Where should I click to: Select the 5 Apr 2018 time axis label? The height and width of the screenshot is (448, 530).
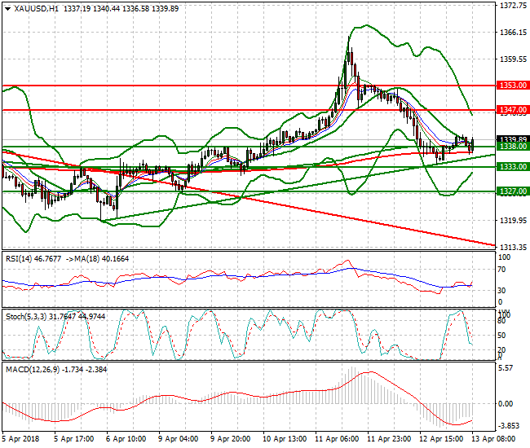coord(20,439)
